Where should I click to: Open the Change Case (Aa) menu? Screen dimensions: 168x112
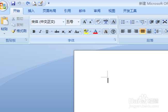pyautogui.click(x=78, y=32)
